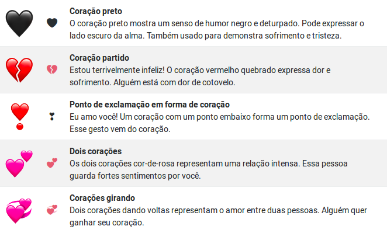Click the small black heart exclamation symbol

tap(52, 116)
